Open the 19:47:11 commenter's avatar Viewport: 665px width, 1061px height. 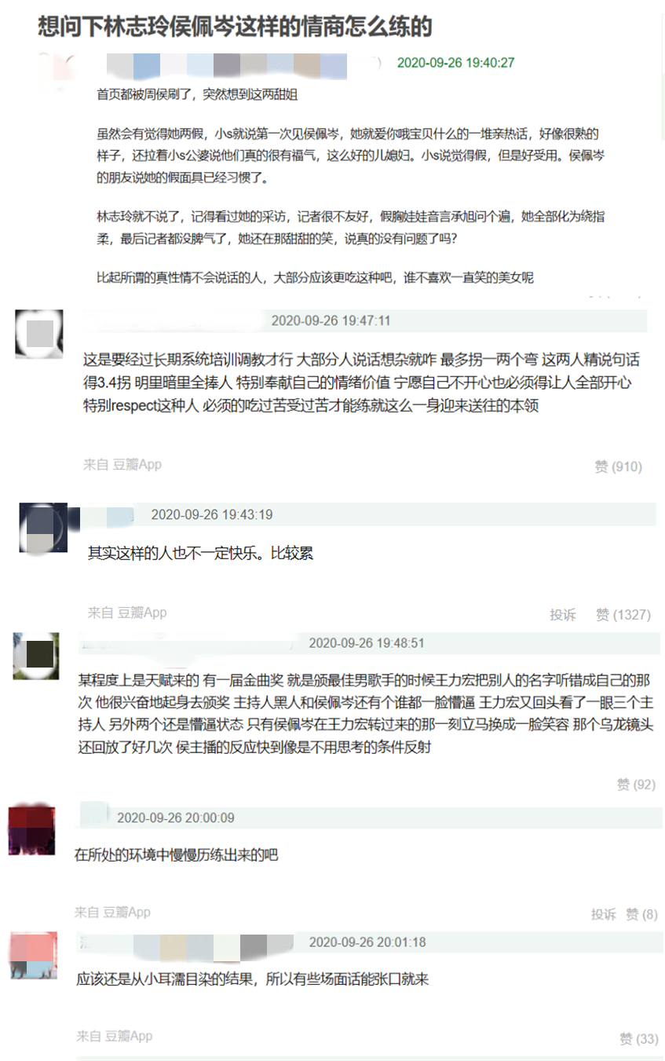click(x=39, y=334)
